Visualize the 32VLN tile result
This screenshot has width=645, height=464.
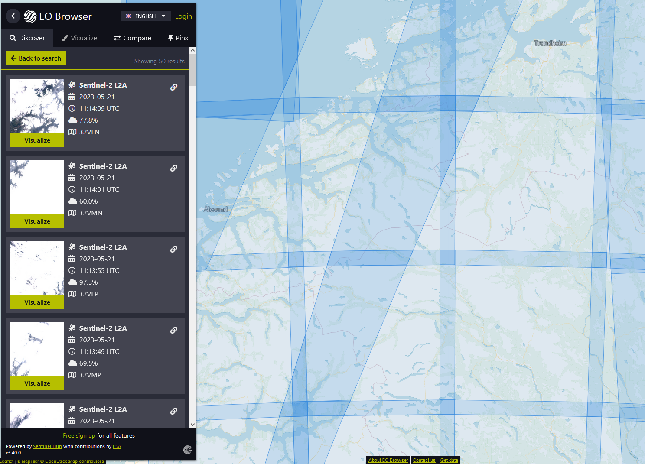[37, 140]
